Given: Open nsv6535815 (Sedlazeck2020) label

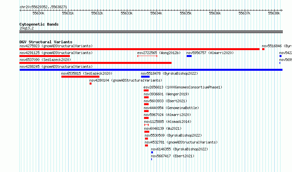Looking at the screenshot, I should [87, 73].
